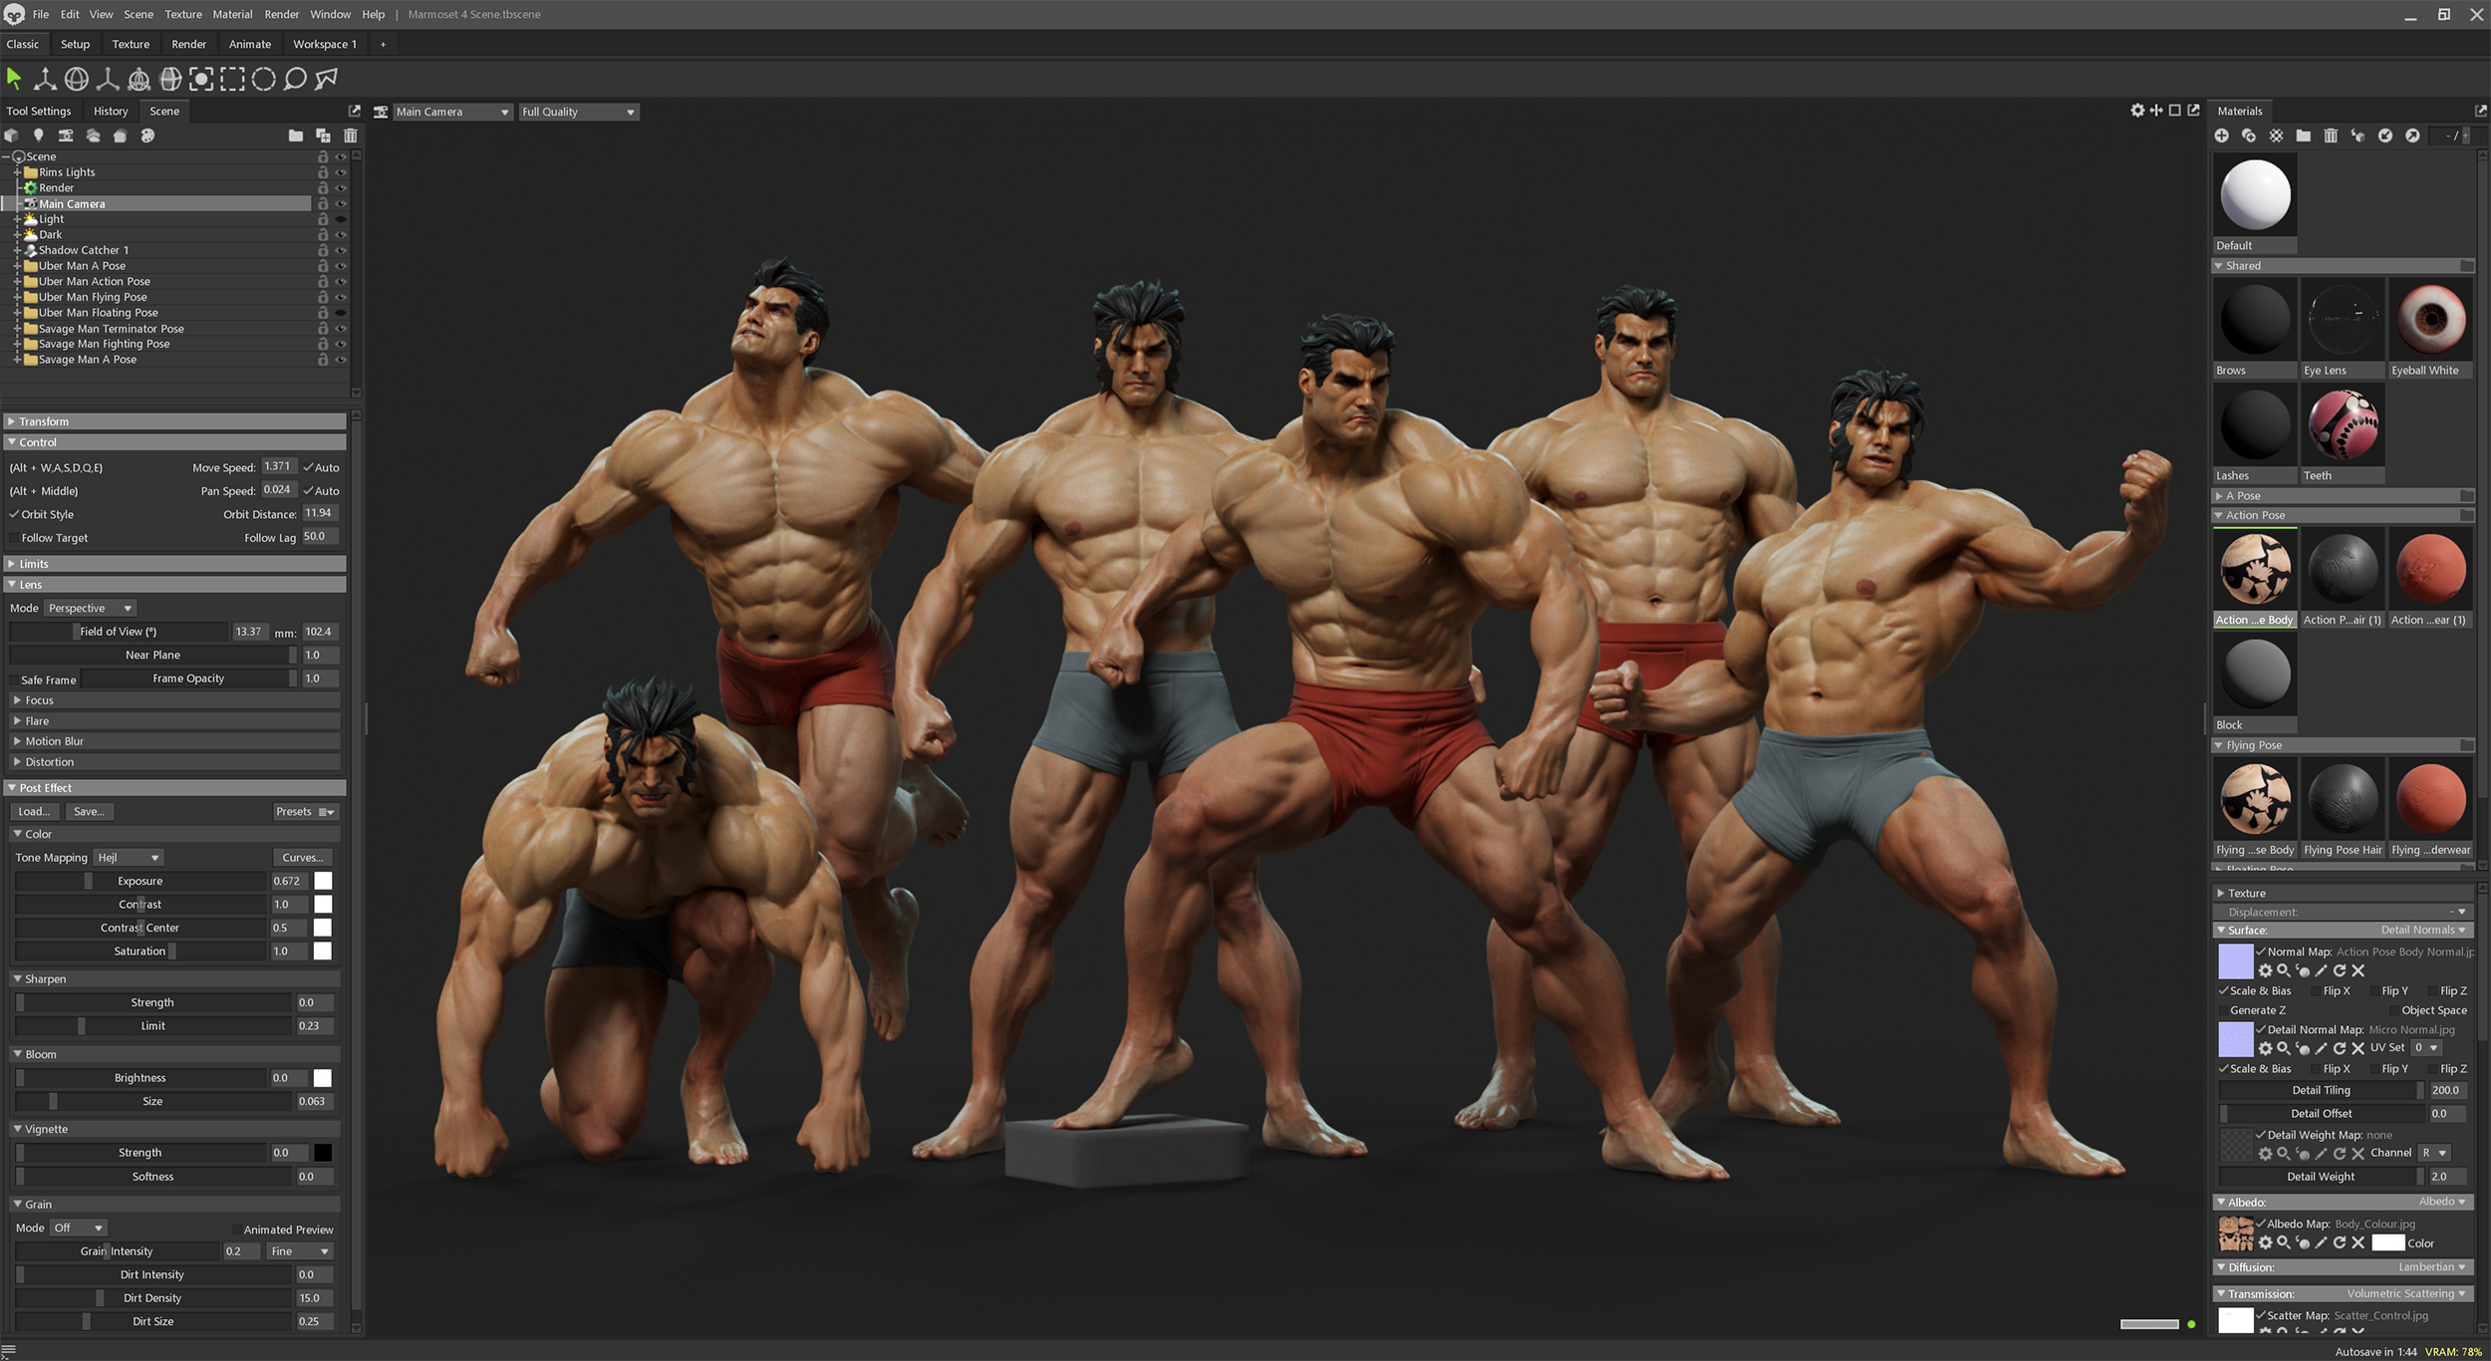Toggle visibility of Uber Man Floating Pose
The image size is (2491, 1361).
pyautogui.click(x=340, y=313)
